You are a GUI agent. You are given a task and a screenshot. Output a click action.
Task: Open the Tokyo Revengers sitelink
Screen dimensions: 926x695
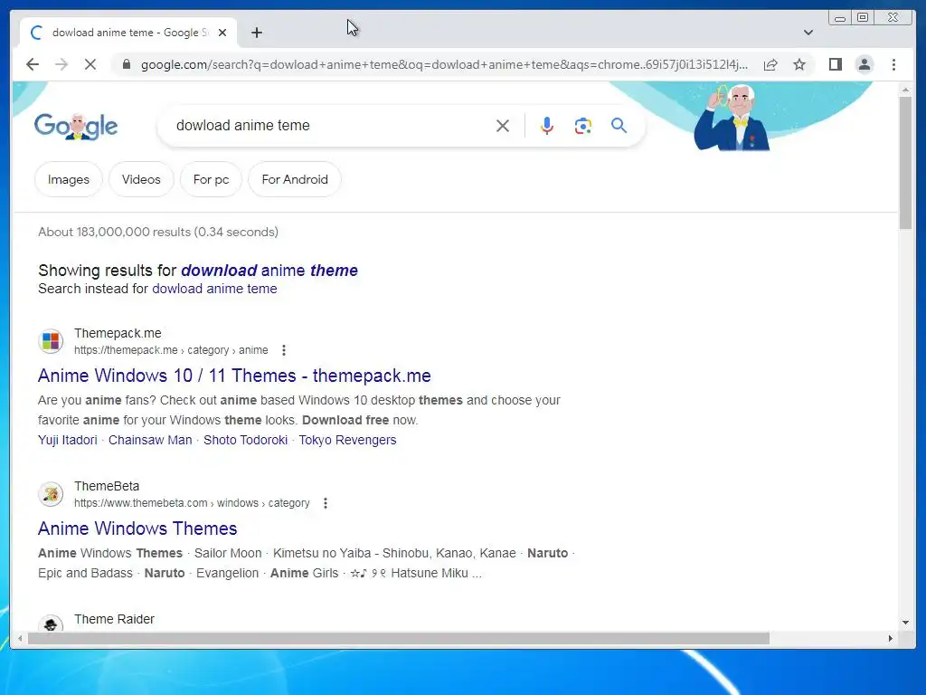point(347,440)
